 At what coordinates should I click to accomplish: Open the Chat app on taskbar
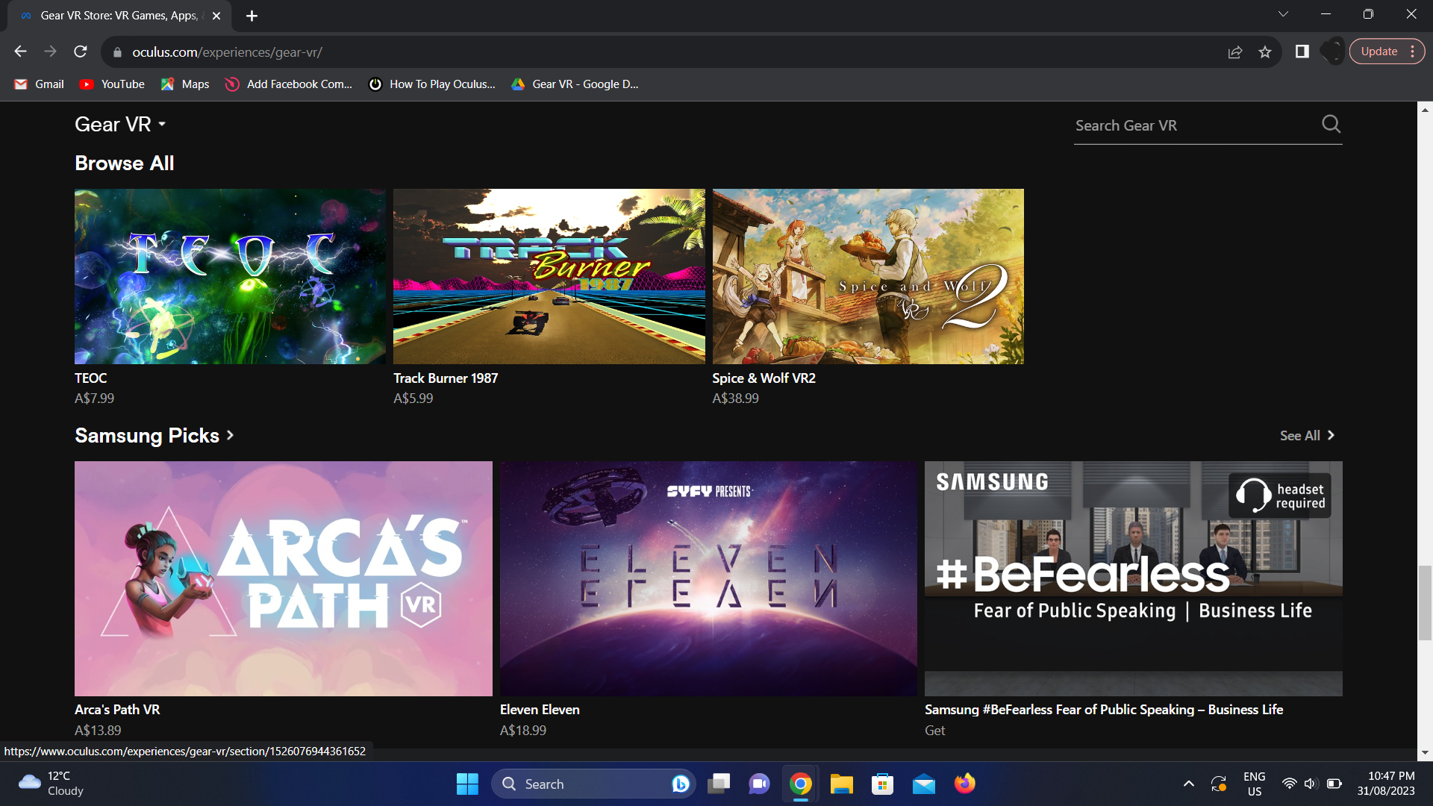759,784
